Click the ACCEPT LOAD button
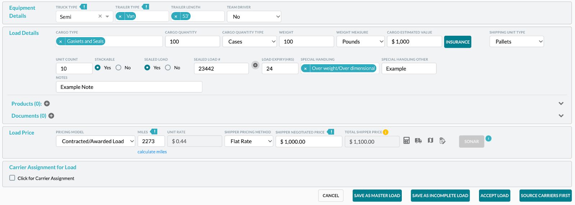 click(494, 196)
